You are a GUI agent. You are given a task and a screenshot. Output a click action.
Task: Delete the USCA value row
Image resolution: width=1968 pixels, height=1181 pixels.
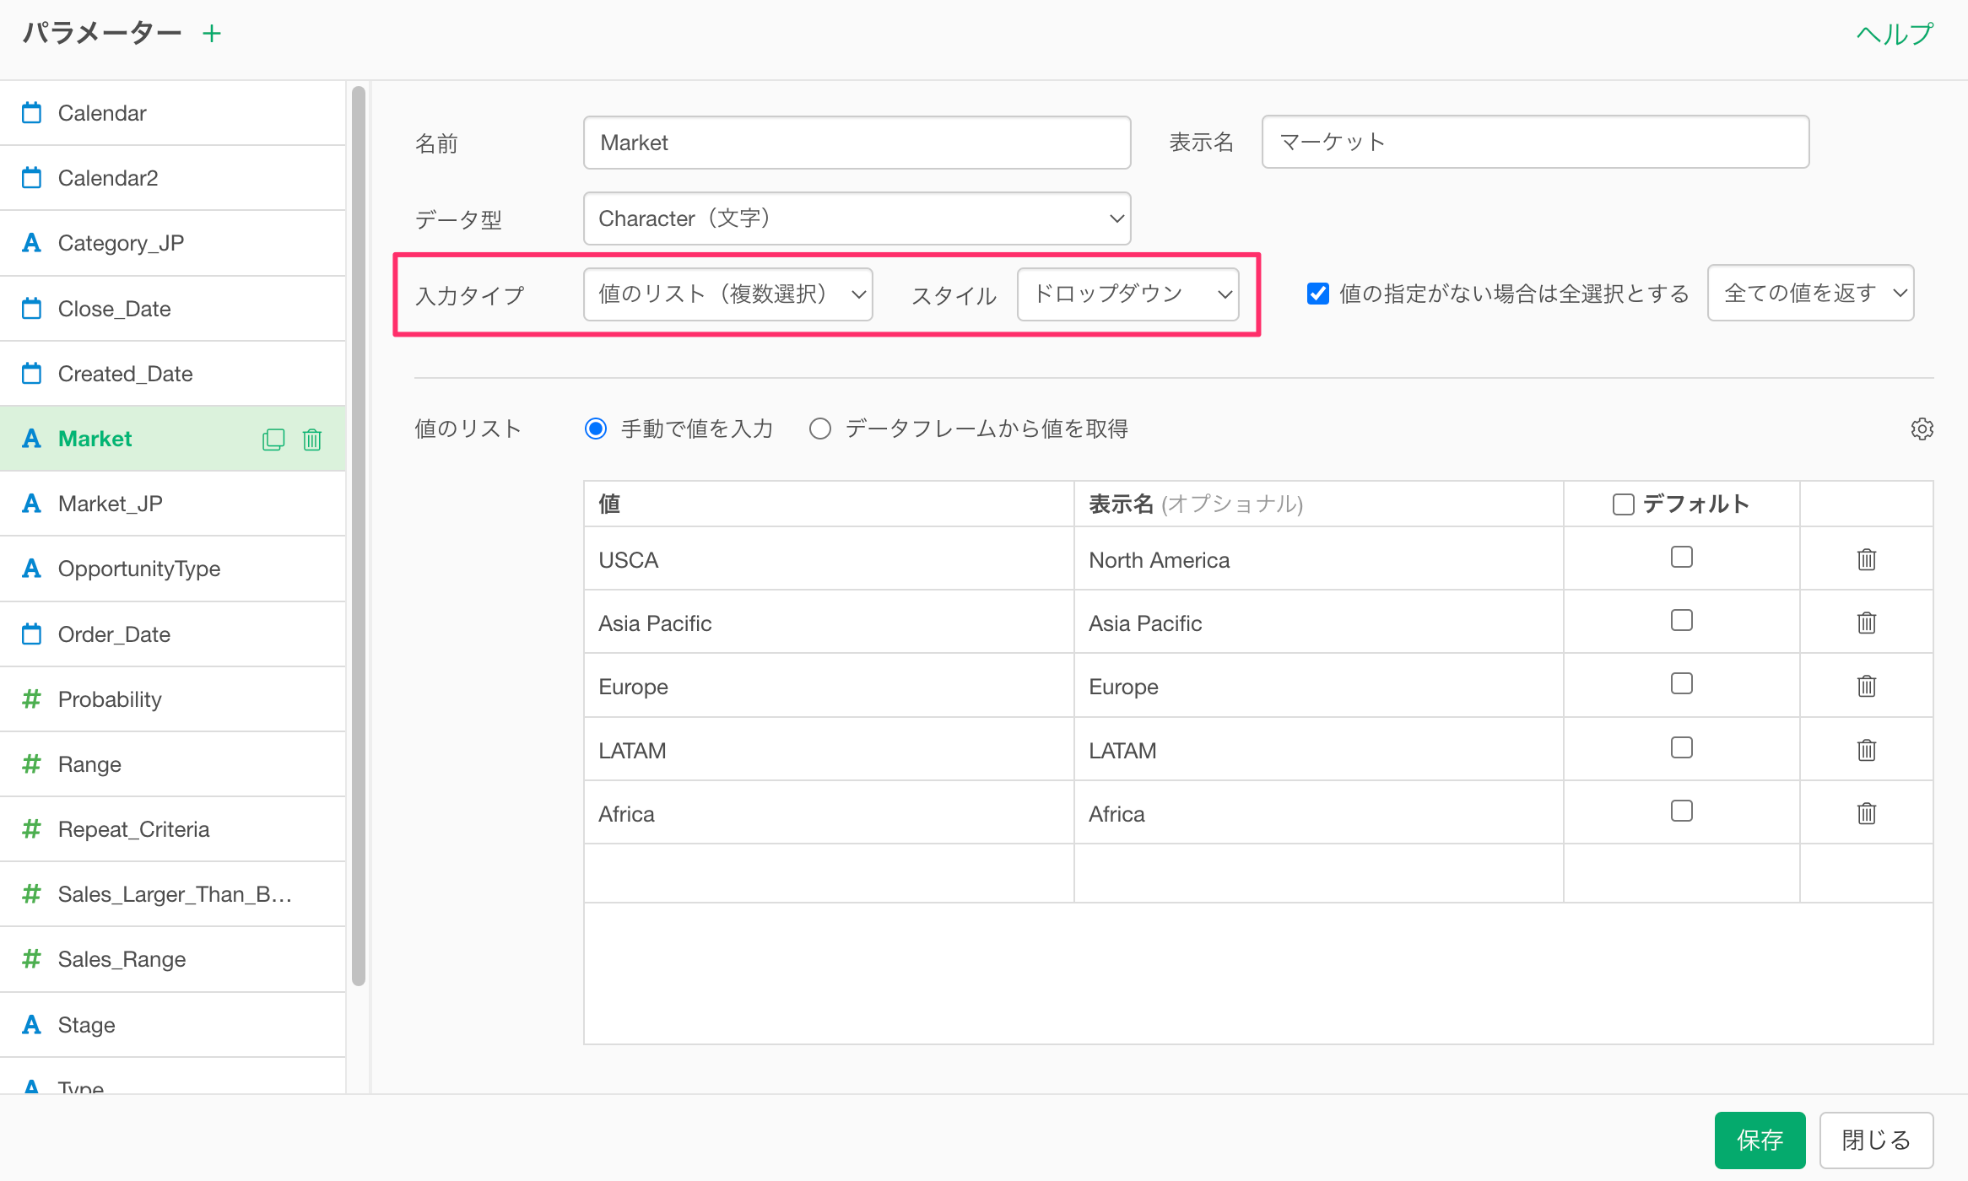pyautogui.click(x=1866, y=559)
